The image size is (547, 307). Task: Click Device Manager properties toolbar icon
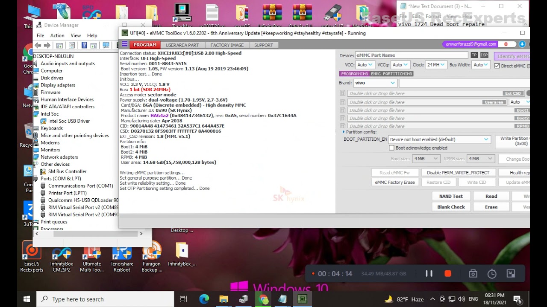(72, 45)
